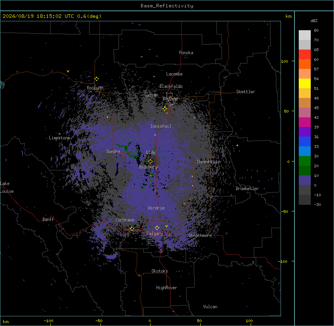Image resolution: width=334 pixels, height=326 pixels.
Task: Click the dBZ legend heading
Action: click(x=314, y=21)
